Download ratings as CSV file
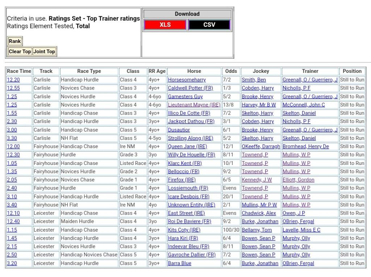Image resolution: width=371 pixels, height=277 pixels. point(209,25)
